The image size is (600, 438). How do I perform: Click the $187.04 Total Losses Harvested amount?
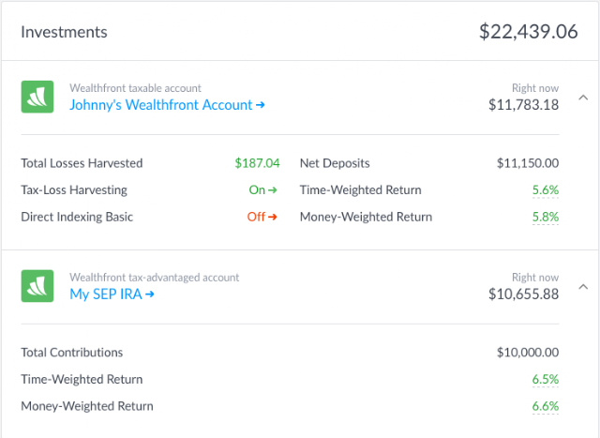pos(258,163)
